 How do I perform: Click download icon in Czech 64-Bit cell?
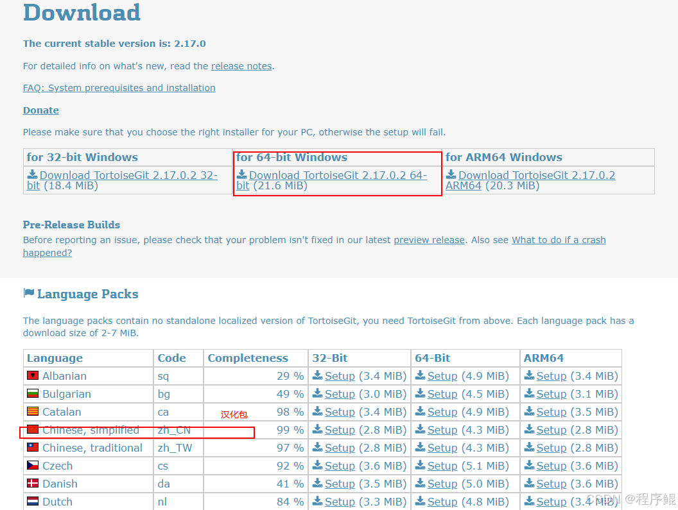pos(421,465)
